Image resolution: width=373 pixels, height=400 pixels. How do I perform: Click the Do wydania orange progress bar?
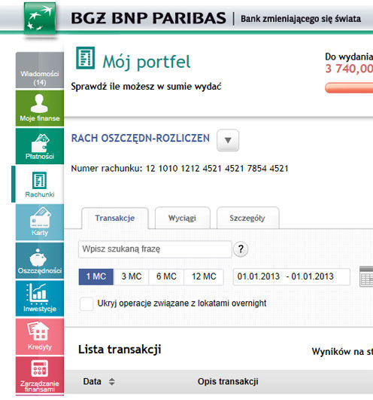[349, 88]
